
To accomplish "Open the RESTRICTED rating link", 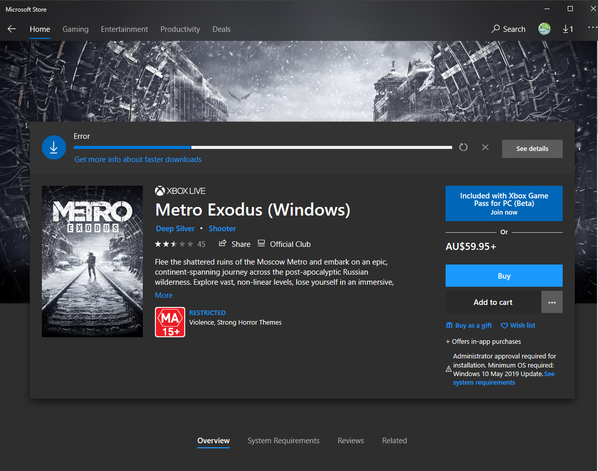I will [x=207, y=312].
